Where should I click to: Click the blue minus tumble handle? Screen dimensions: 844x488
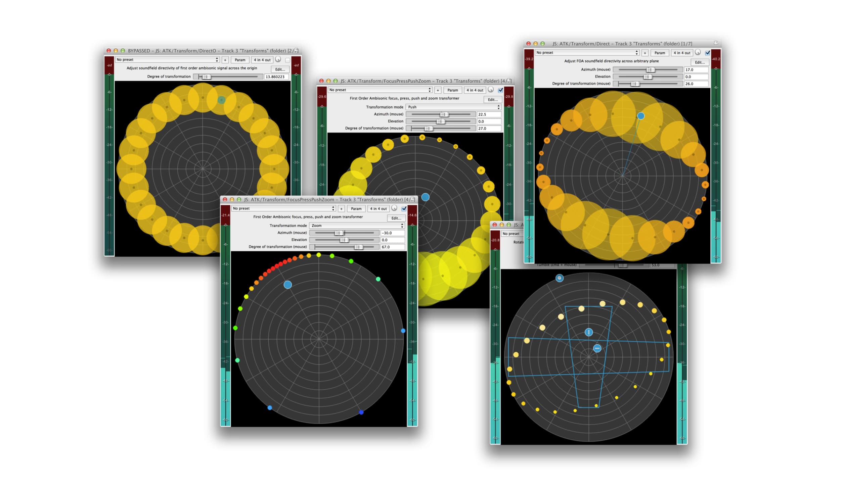[x=597, y=348]
